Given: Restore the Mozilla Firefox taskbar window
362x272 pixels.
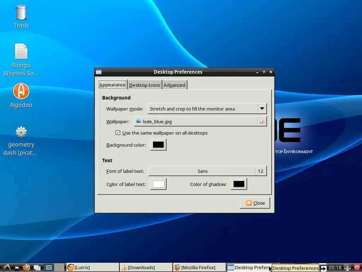Looking at the screenshot, I should (x=199, y=268).
